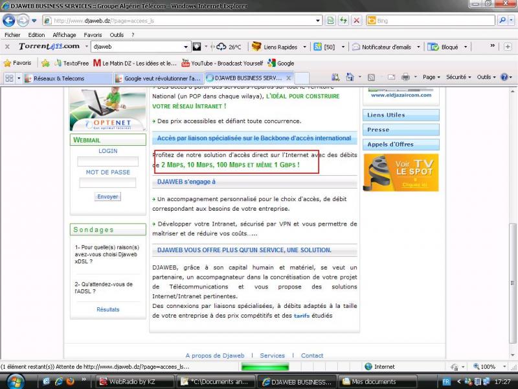Image resolution: width=518 pixels, height=389 pixels.
Task: Open the Presse sidebar button
Action: (x=401, y=130)
